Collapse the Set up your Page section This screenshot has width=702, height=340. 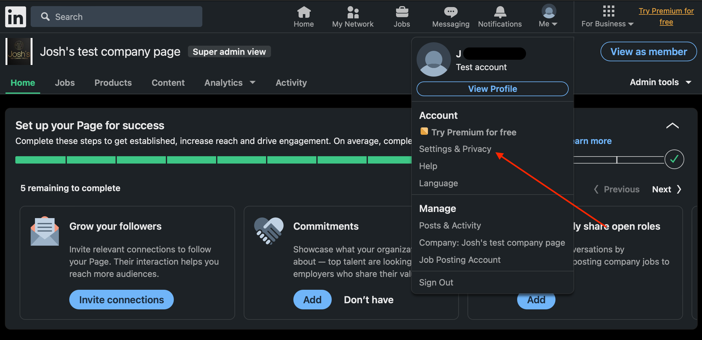tap(673, 126)
